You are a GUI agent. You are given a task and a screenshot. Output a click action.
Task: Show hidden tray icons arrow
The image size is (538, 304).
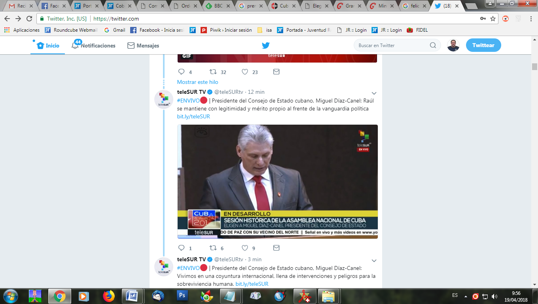[x=466, y=296]
